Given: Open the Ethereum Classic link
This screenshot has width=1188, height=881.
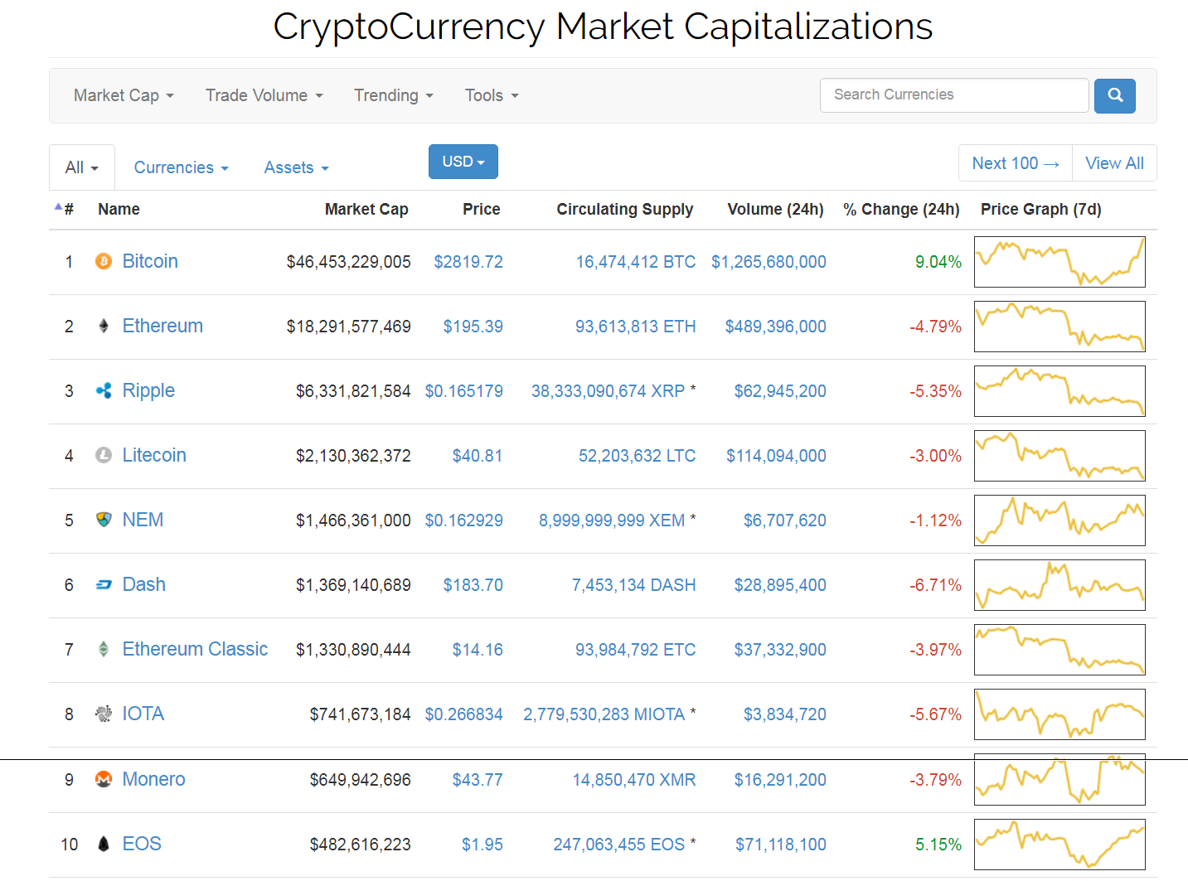Looking at the screenshot, I should (195, 650).
